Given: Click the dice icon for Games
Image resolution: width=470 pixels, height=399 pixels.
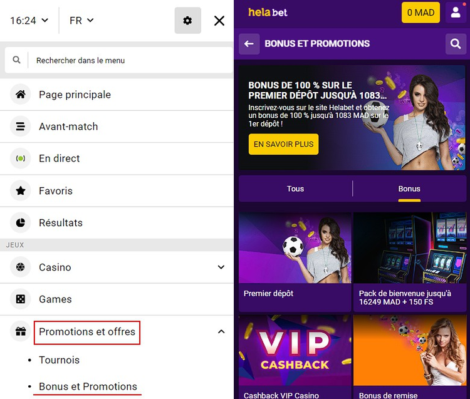Looking at the screenshot, I should tap(21, 299).
